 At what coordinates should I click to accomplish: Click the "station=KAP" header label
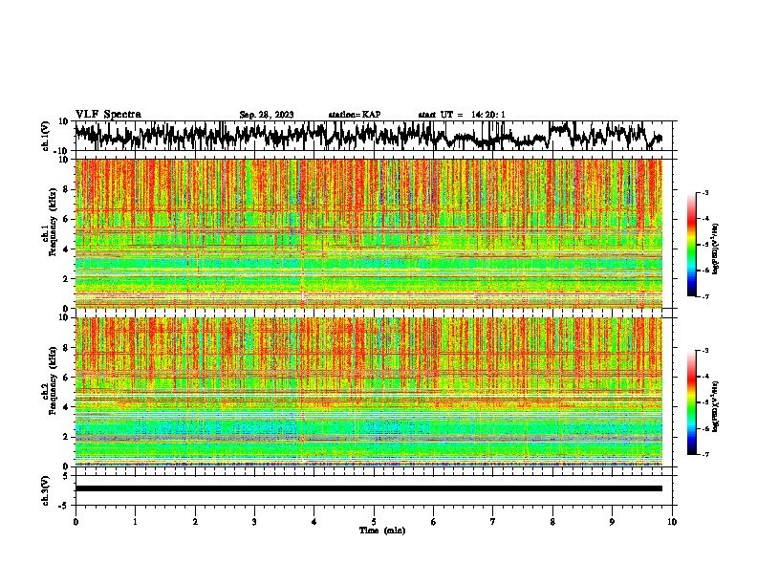tap(355, 115)
